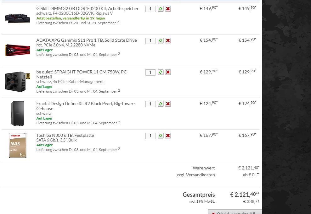The height and width of the screenshot is (214, 311).
Task: Open ADATA XPG Gammix S11 Pro link
Action: pyautogui.click(x=86, y=40)
